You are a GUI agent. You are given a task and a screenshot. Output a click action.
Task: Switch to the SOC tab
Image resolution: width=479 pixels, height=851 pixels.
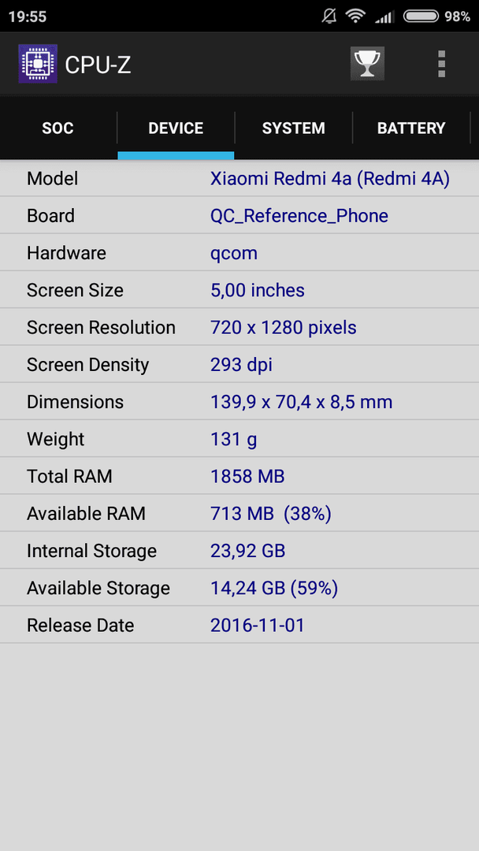[x=58, y=128]
